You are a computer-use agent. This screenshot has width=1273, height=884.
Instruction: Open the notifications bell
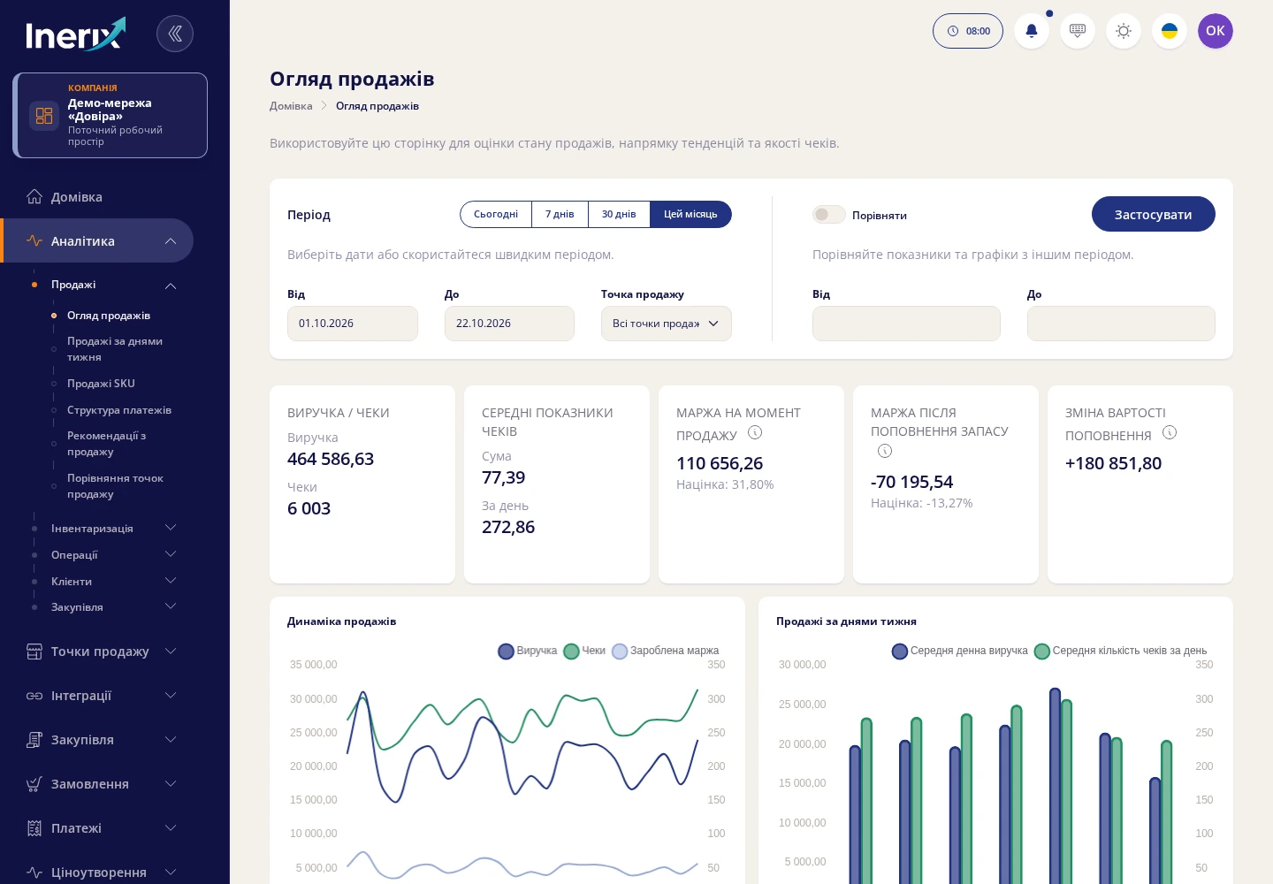pos(1032,31)
